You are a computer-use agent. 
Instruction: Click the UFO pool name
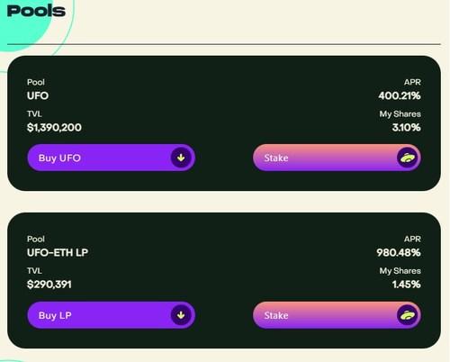coord(38,95)
